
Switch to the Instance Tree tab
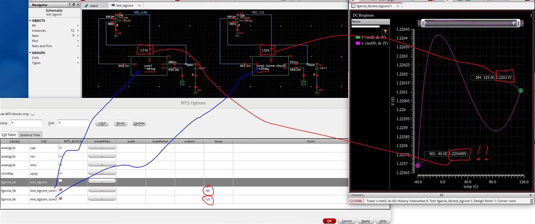30,135
